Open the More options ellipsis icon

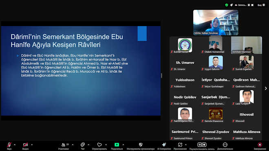click(x=225, y=145)
